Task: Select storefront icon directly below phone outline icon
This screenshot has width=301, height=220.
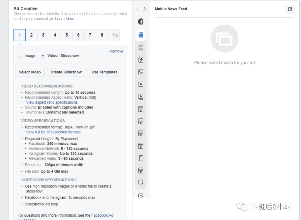Action: pyautogui.click(x=141, y=170)
